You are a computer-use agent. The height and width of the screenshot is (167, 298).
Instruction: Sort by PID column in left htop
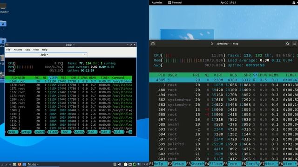[x=14, y=77]
